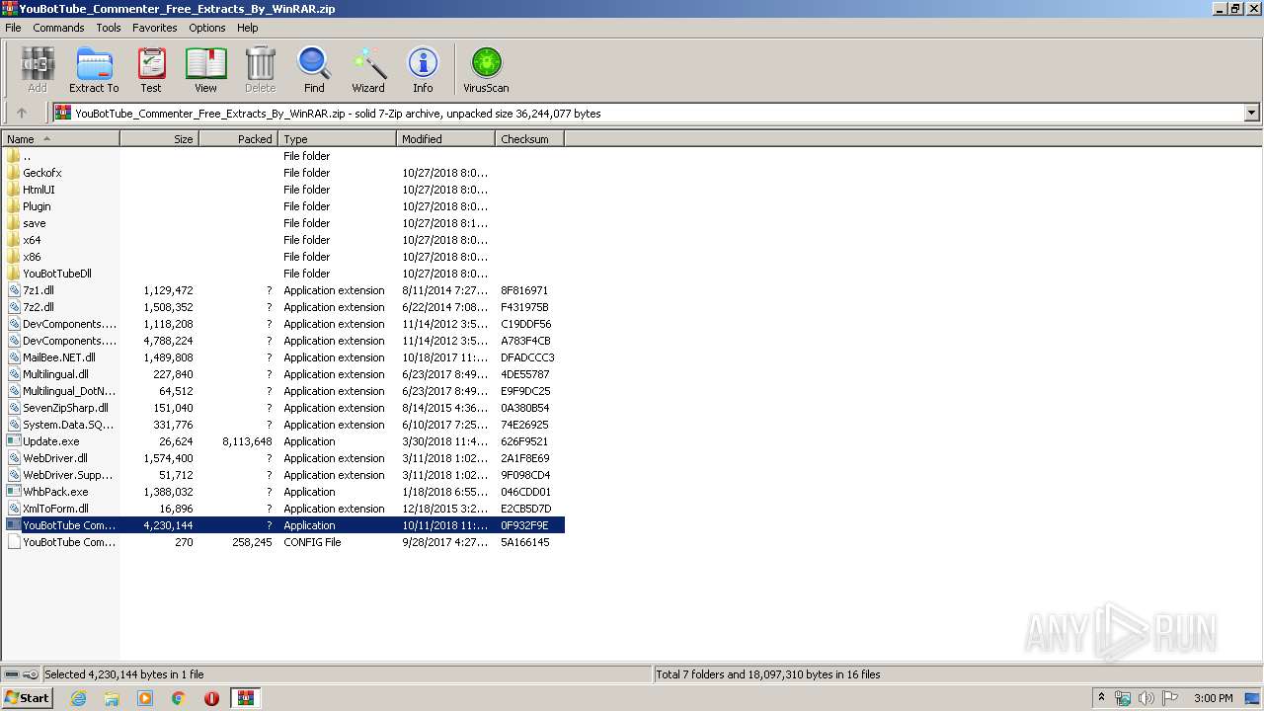Launch the Wizard wand tool
1264x711 pixels.
pyautogui.click(x=368, y=70)
